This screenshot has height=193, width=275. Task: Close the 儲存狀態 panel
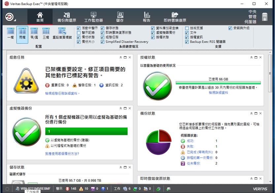point(130,167)
